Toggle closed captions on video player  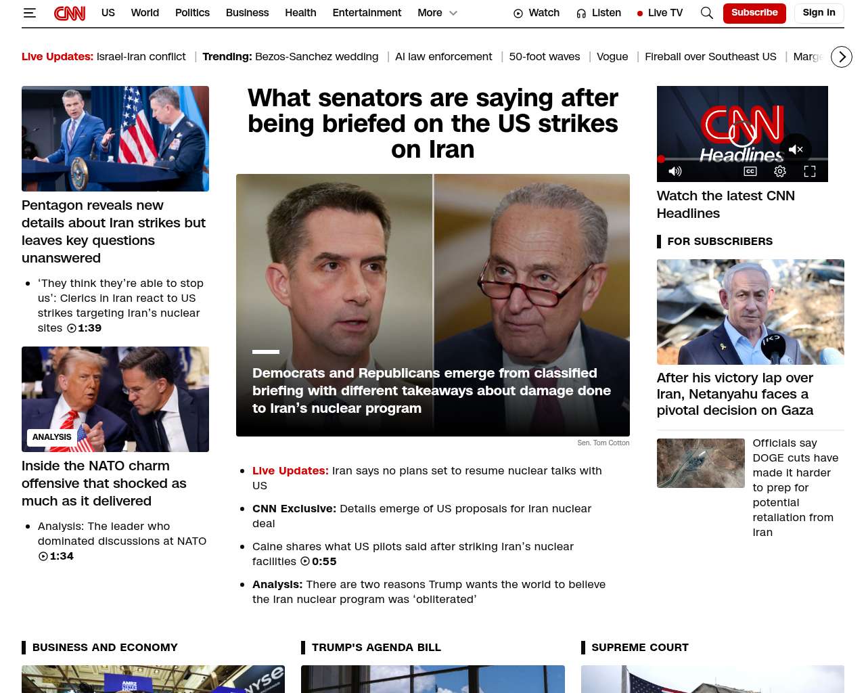click(x=750, y=171)
